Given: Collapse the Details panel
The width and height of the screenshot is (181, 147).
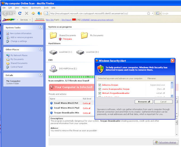Looking at the screenshot, I should click(41, 75).
